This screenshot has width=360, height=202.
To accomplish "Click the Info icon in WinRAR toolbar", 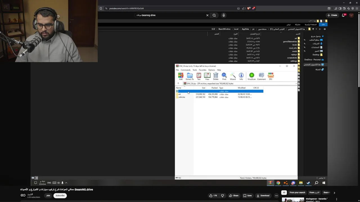I will 241,76.
